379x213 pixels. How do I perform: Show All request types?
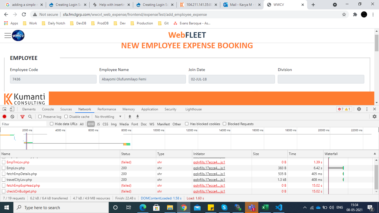82,124
